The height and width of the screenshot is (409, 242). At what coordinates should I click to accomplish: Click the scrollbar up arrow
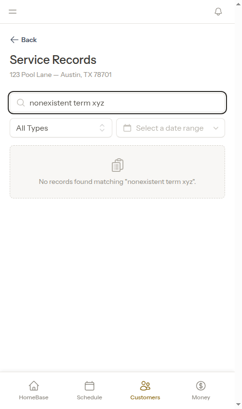point(238,4)
